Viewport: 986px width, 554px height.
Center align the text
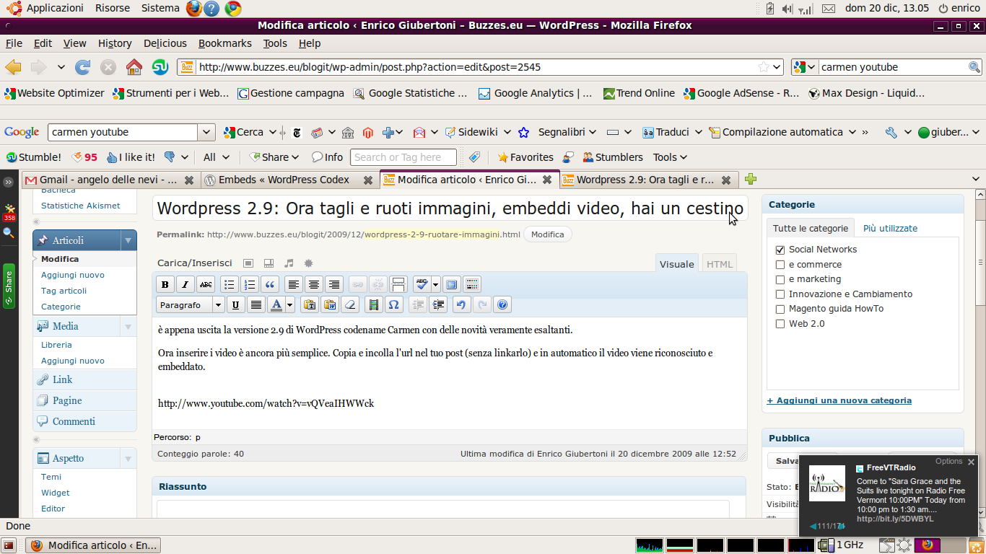click(313, 284)
